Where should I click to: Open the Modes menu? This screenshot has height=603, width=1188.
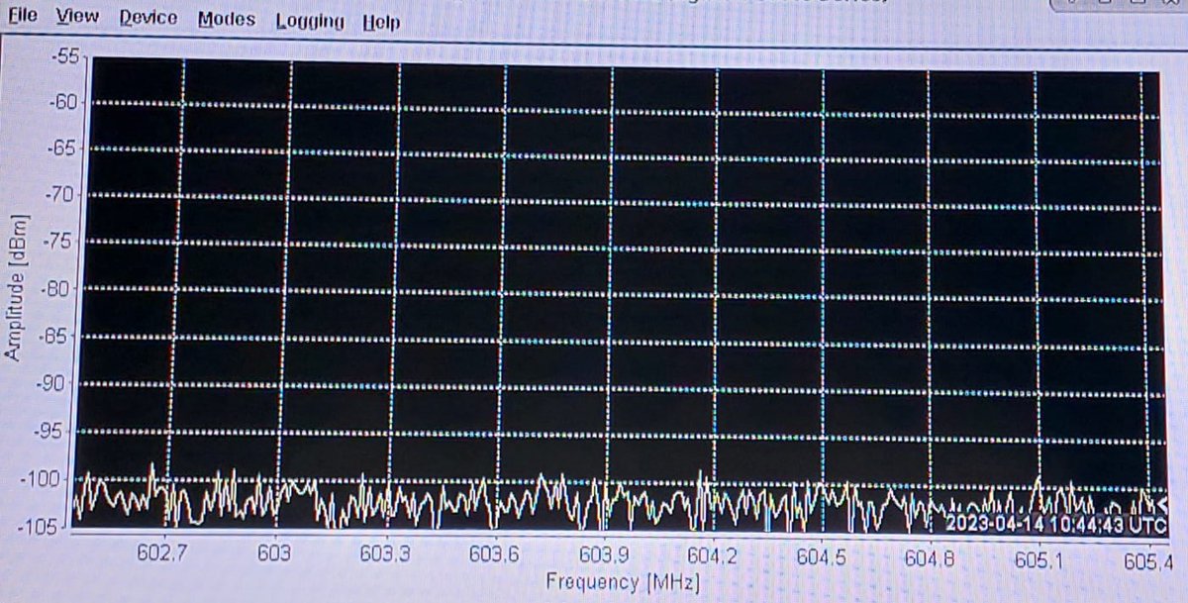point(226,17)
